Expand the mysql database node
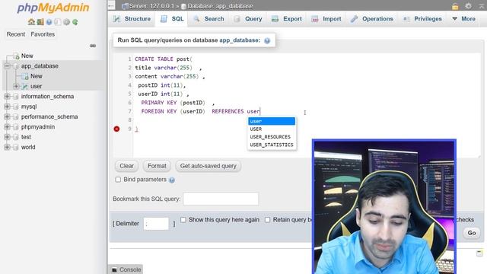The height and width of the screenshot is (274, 487). (x=7, y=107)
